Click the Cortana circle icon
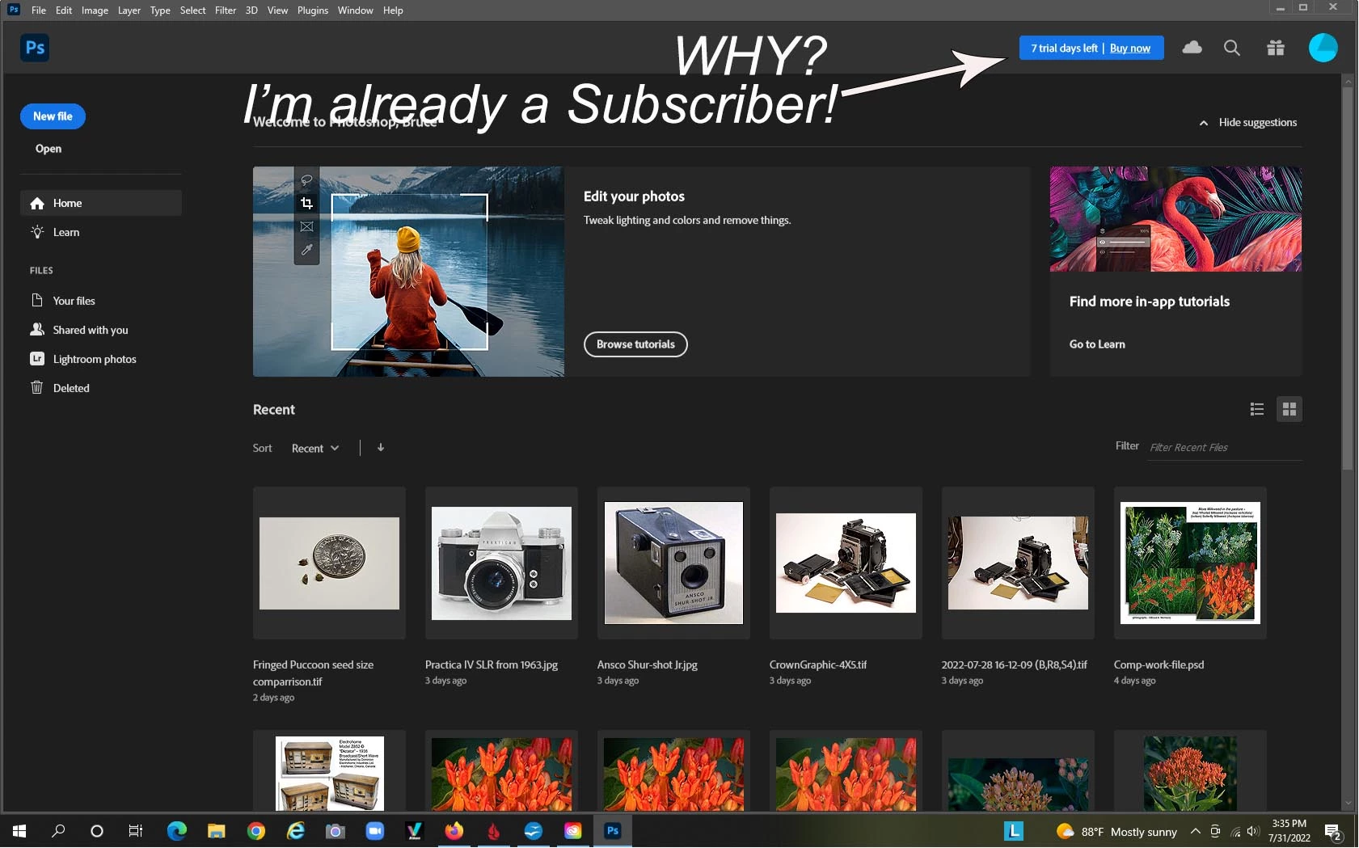This screenshot has width=1359, height=848. (x=97, y=831)
